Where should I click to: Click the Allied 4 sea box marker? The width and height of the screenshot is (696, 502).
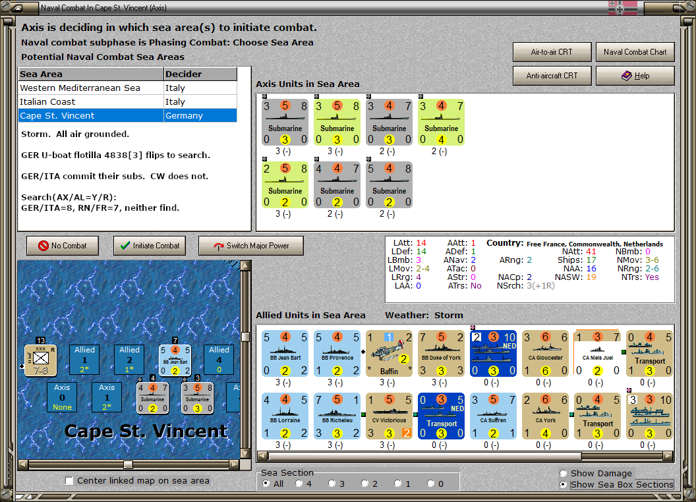point(219,359)
